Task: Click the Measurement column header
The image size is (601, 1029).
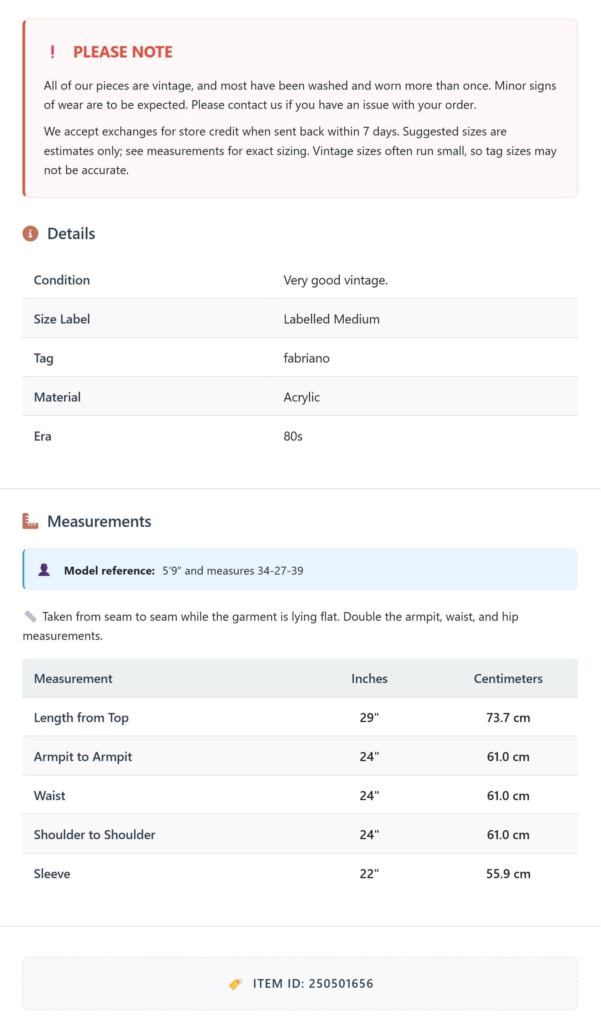Action: pos(73,679)
